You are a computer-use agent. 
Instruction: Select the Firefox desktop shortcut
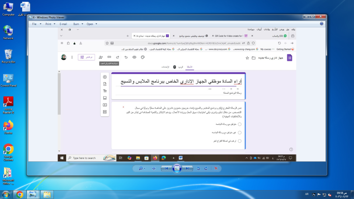8,127
